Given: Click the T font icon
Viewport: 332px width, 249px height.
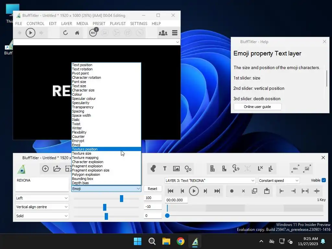Looking at the screenshot, I should pyautogui.click(x=165, y=169).
